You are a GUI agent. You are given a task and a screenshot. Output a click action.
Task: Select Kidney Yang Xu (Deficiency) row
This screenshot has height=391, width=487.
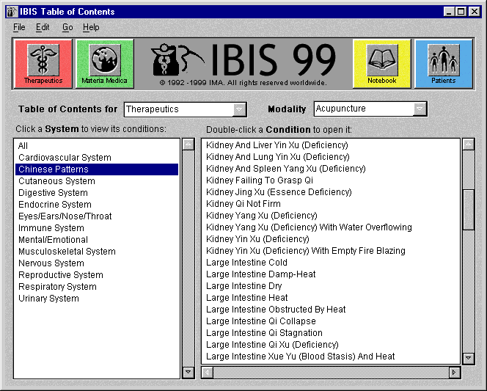click(331, 216)
